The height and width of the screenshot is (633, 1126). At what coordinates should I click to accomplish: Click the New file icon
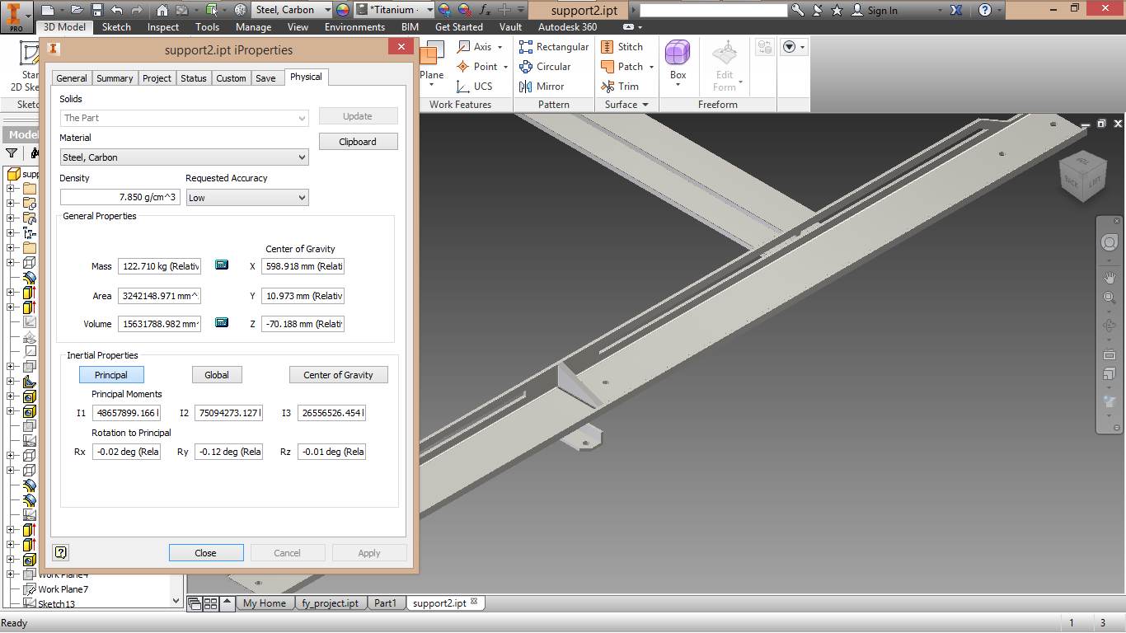47,10
